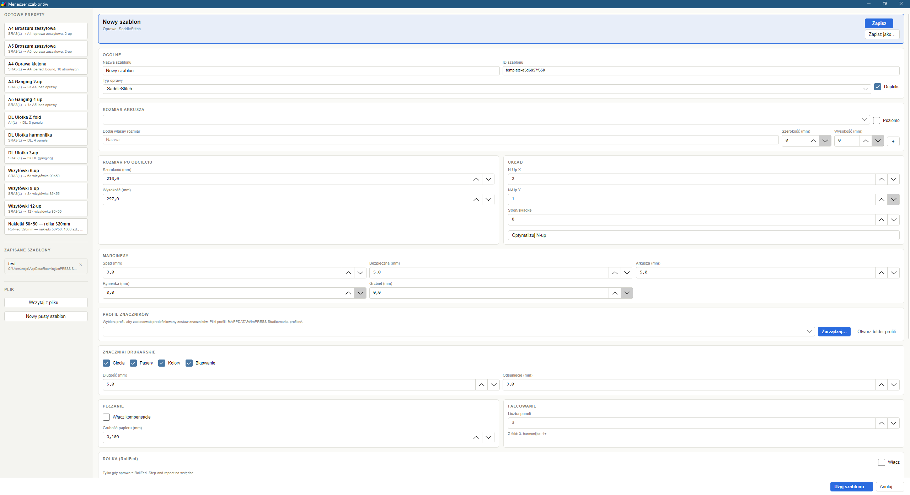Click Zapisz save button
This screenshot has height=495, width=910.
(879, 23)
